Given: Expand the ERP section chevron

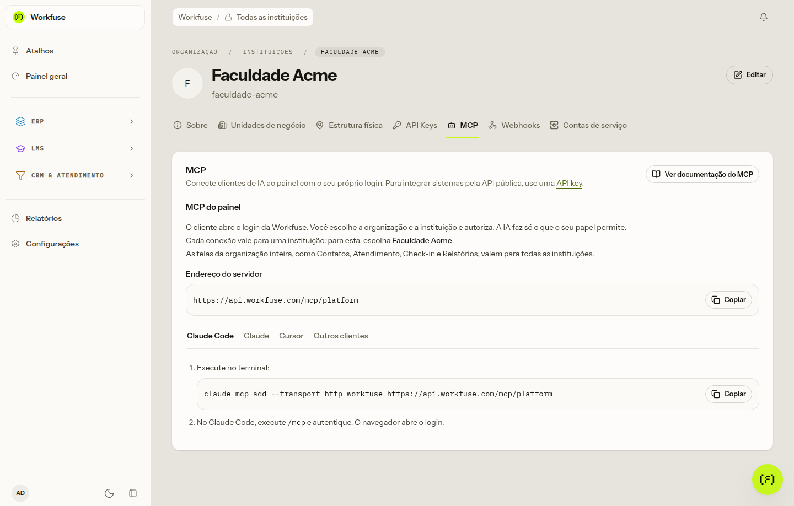Looking at the screenshot, I should [x=131, y=121].
